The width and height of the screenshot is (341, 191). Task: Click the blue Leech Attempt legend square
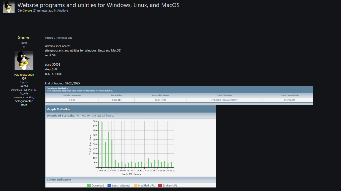[109, 185]
